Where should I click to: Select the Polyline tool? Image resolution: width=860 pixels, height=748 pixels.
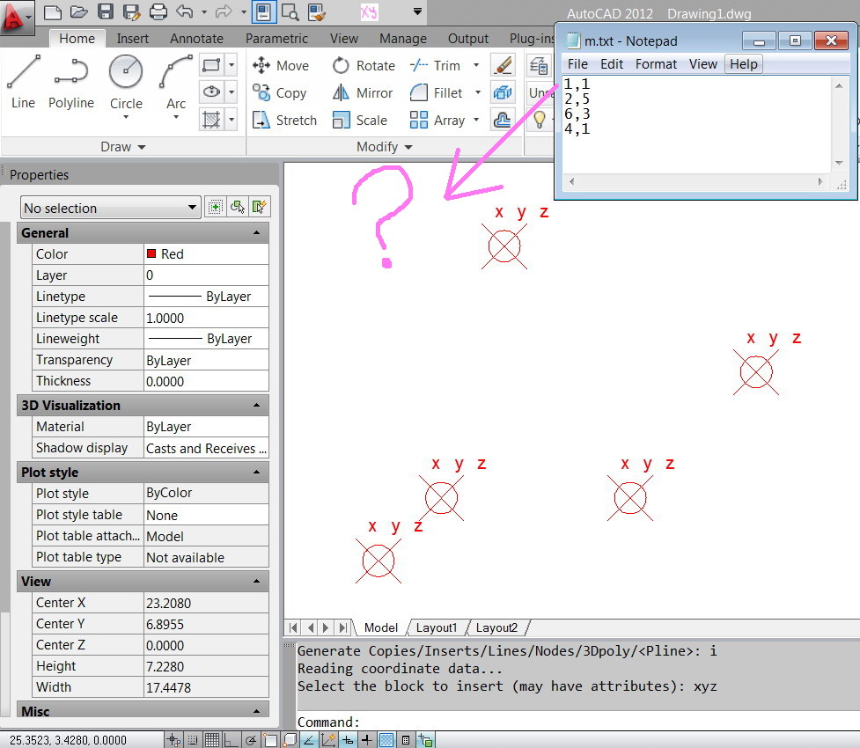(x=70, y=77)
